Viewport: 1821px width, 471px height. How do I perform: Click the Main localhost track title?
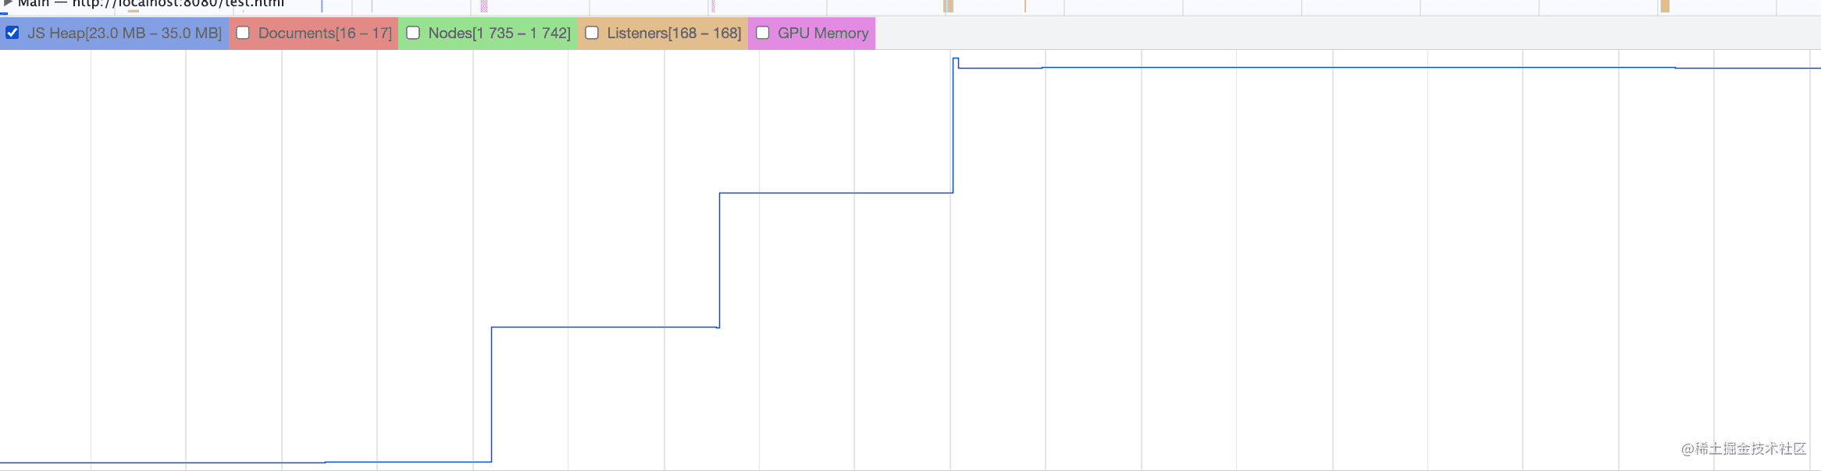point(156,4)
